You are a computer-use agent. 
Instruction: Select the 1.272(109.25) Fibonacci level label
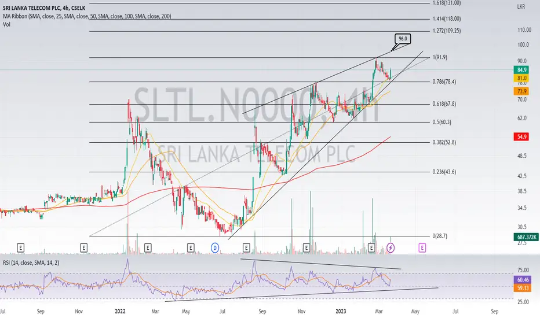(x=447, y=31)
